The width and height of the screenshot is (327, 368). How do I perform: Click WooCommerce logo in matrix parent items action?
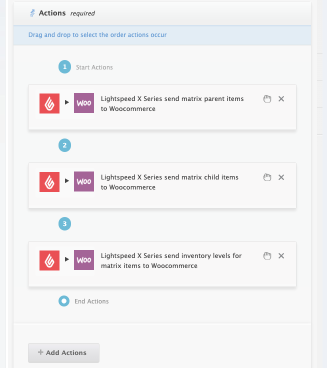coord(84,103)
